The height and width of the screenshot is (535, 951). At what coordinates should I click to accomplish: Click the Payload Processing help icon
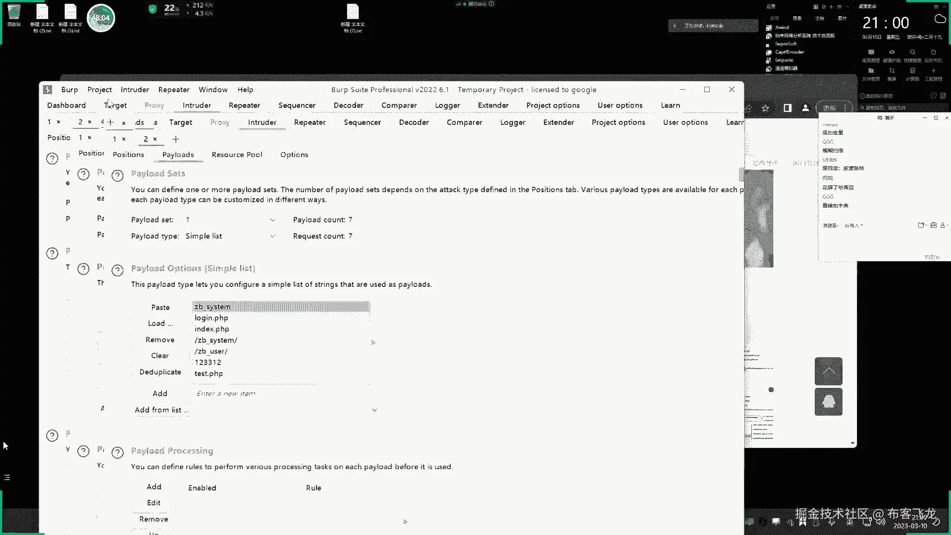point(117,452)
